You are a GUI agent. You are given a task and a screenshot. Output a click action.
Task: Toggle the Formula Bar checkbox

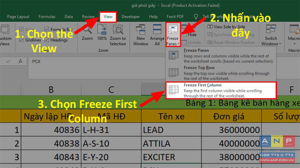pyautogui.click(x=46, y=29)
